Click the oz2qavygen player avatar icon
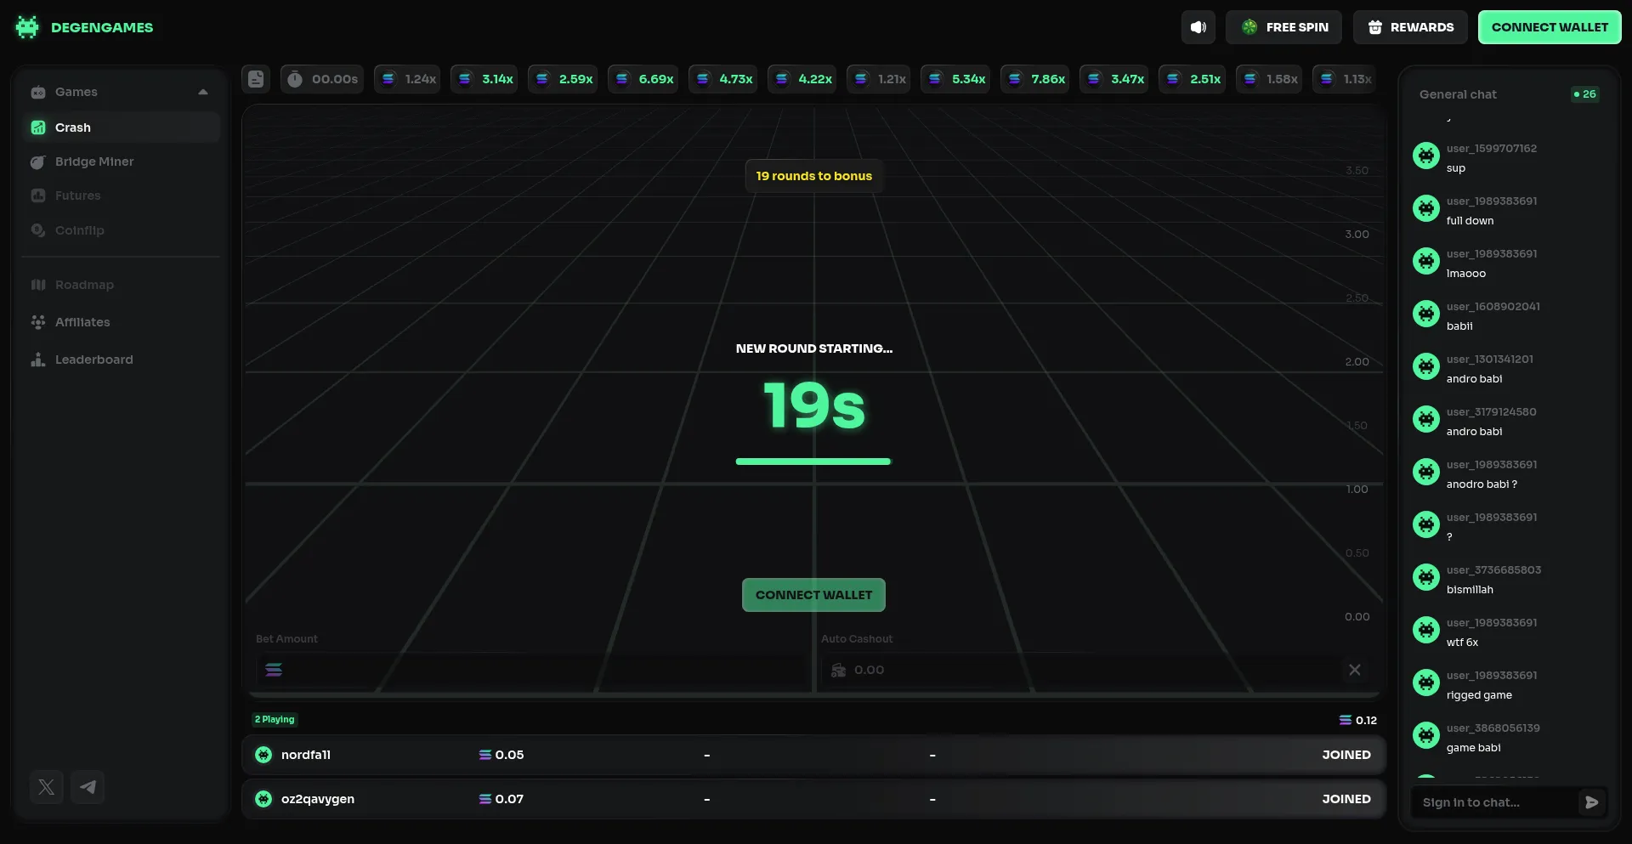This screenshot has width=1632, height=844. [x=263, y=799]
